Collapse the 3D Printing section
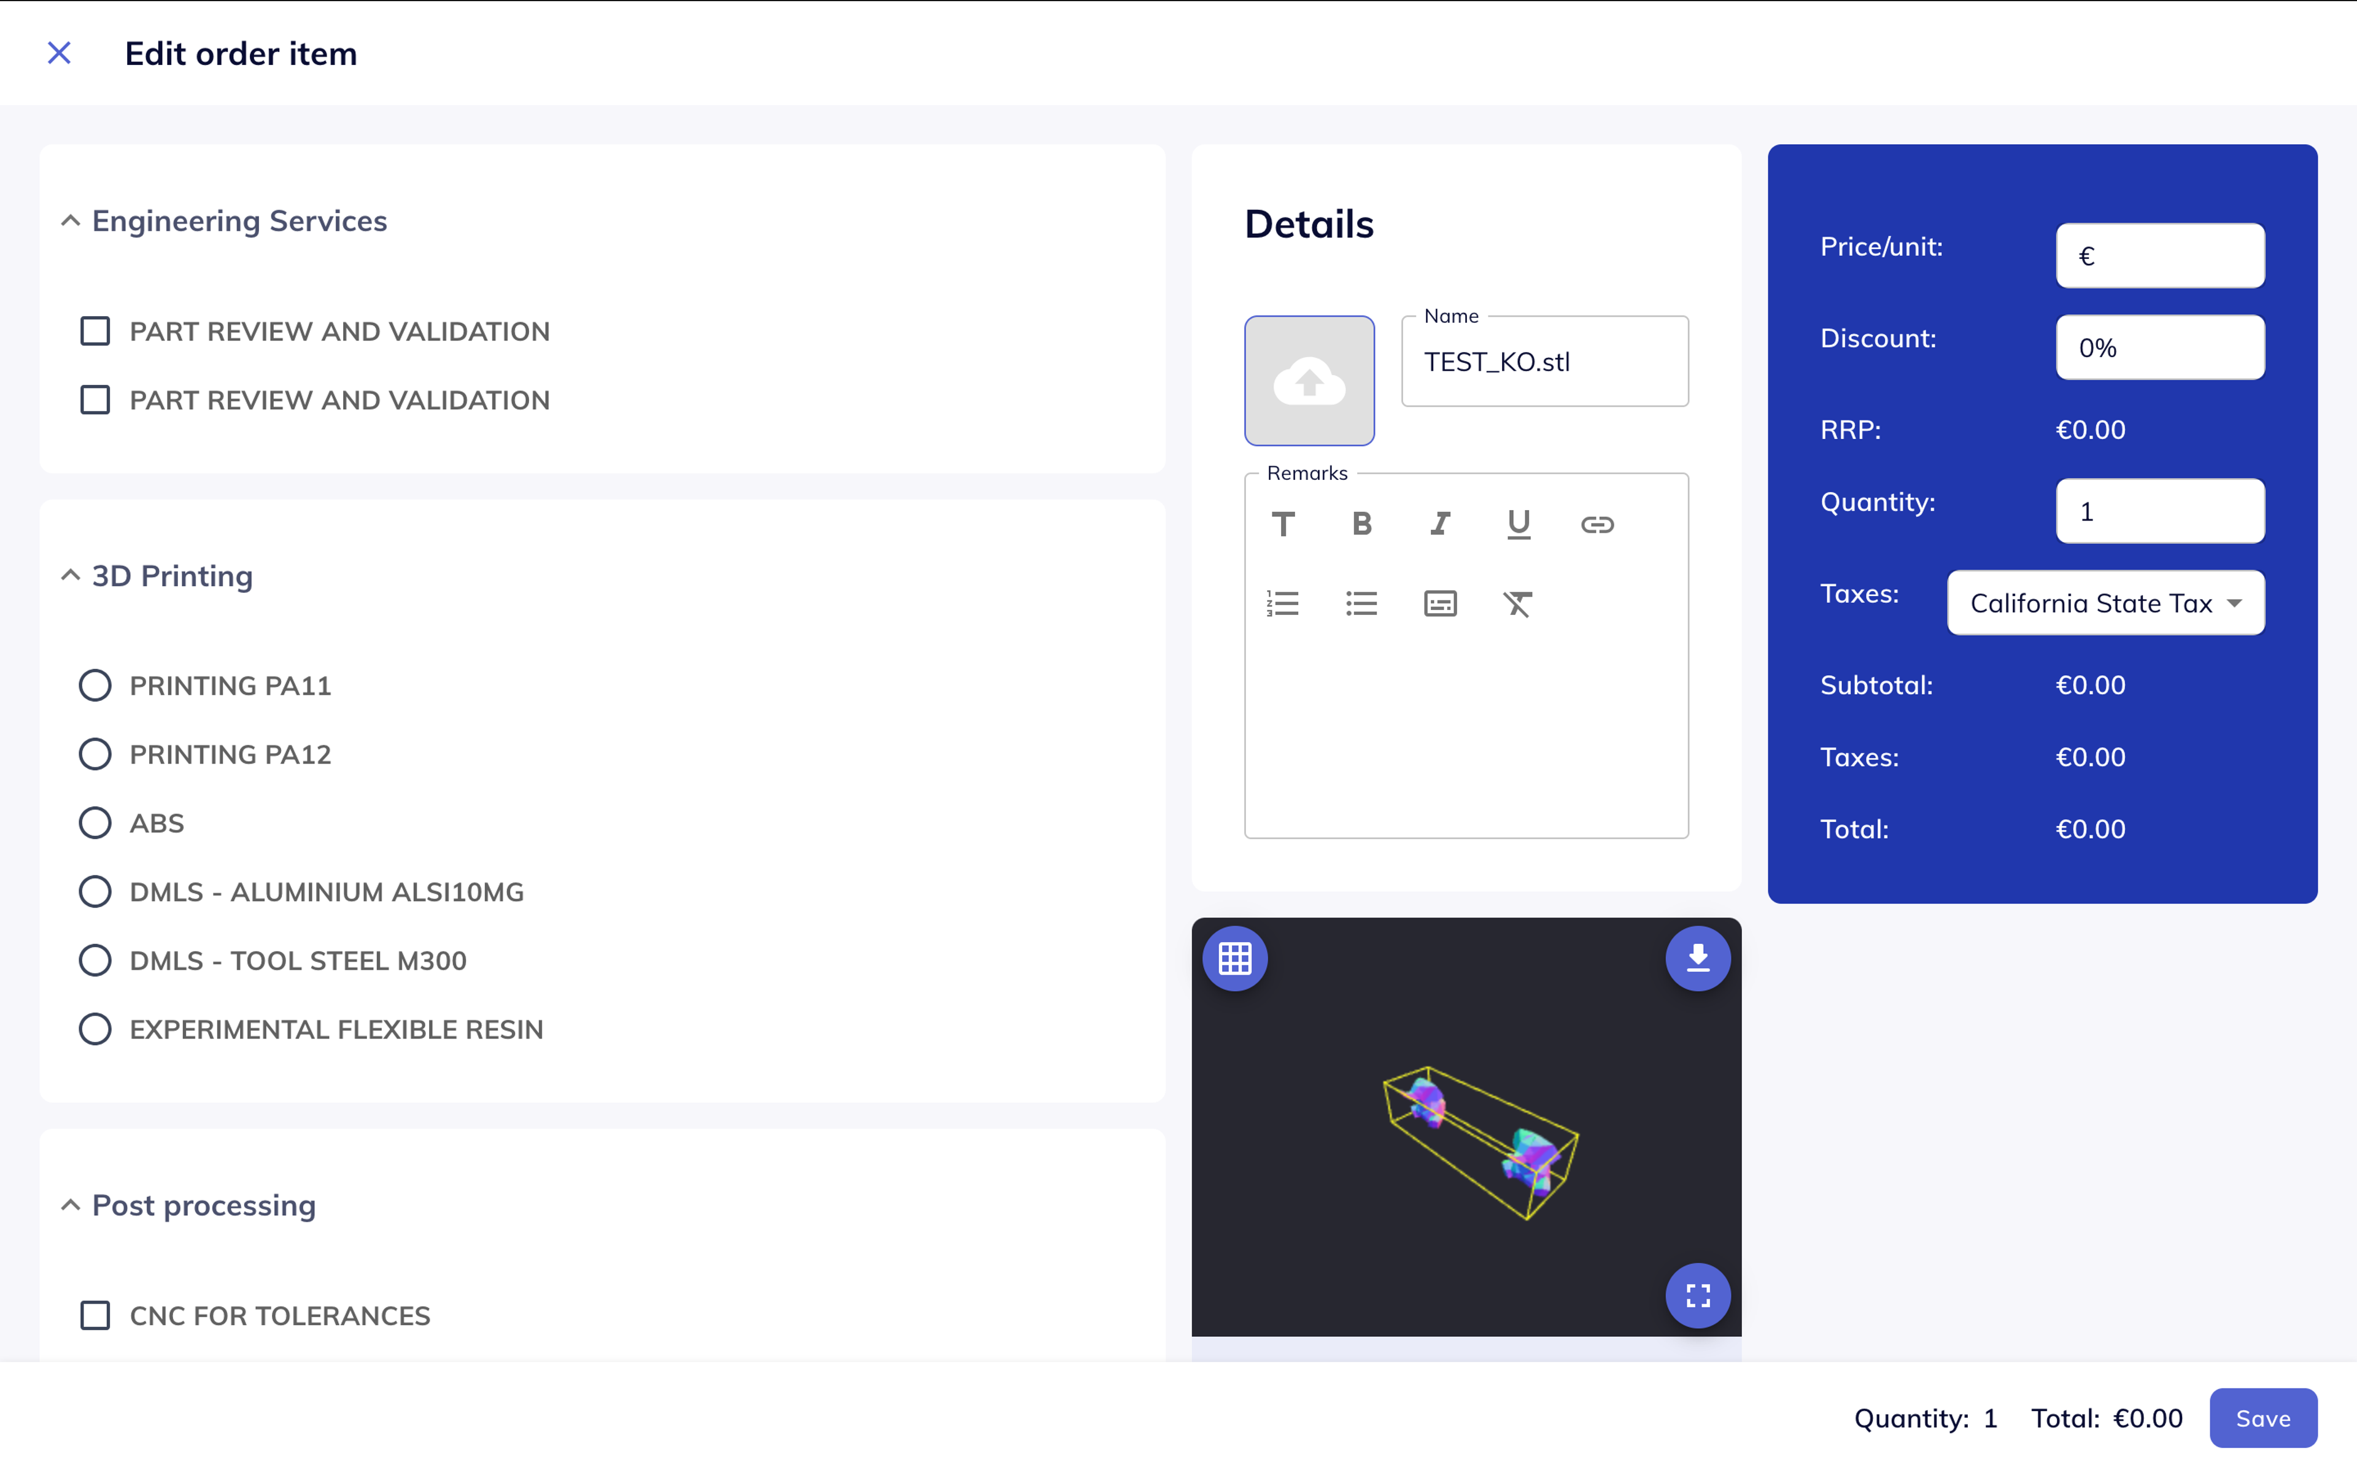The height and width of the screenshot is (1473, 2357). 70,576
